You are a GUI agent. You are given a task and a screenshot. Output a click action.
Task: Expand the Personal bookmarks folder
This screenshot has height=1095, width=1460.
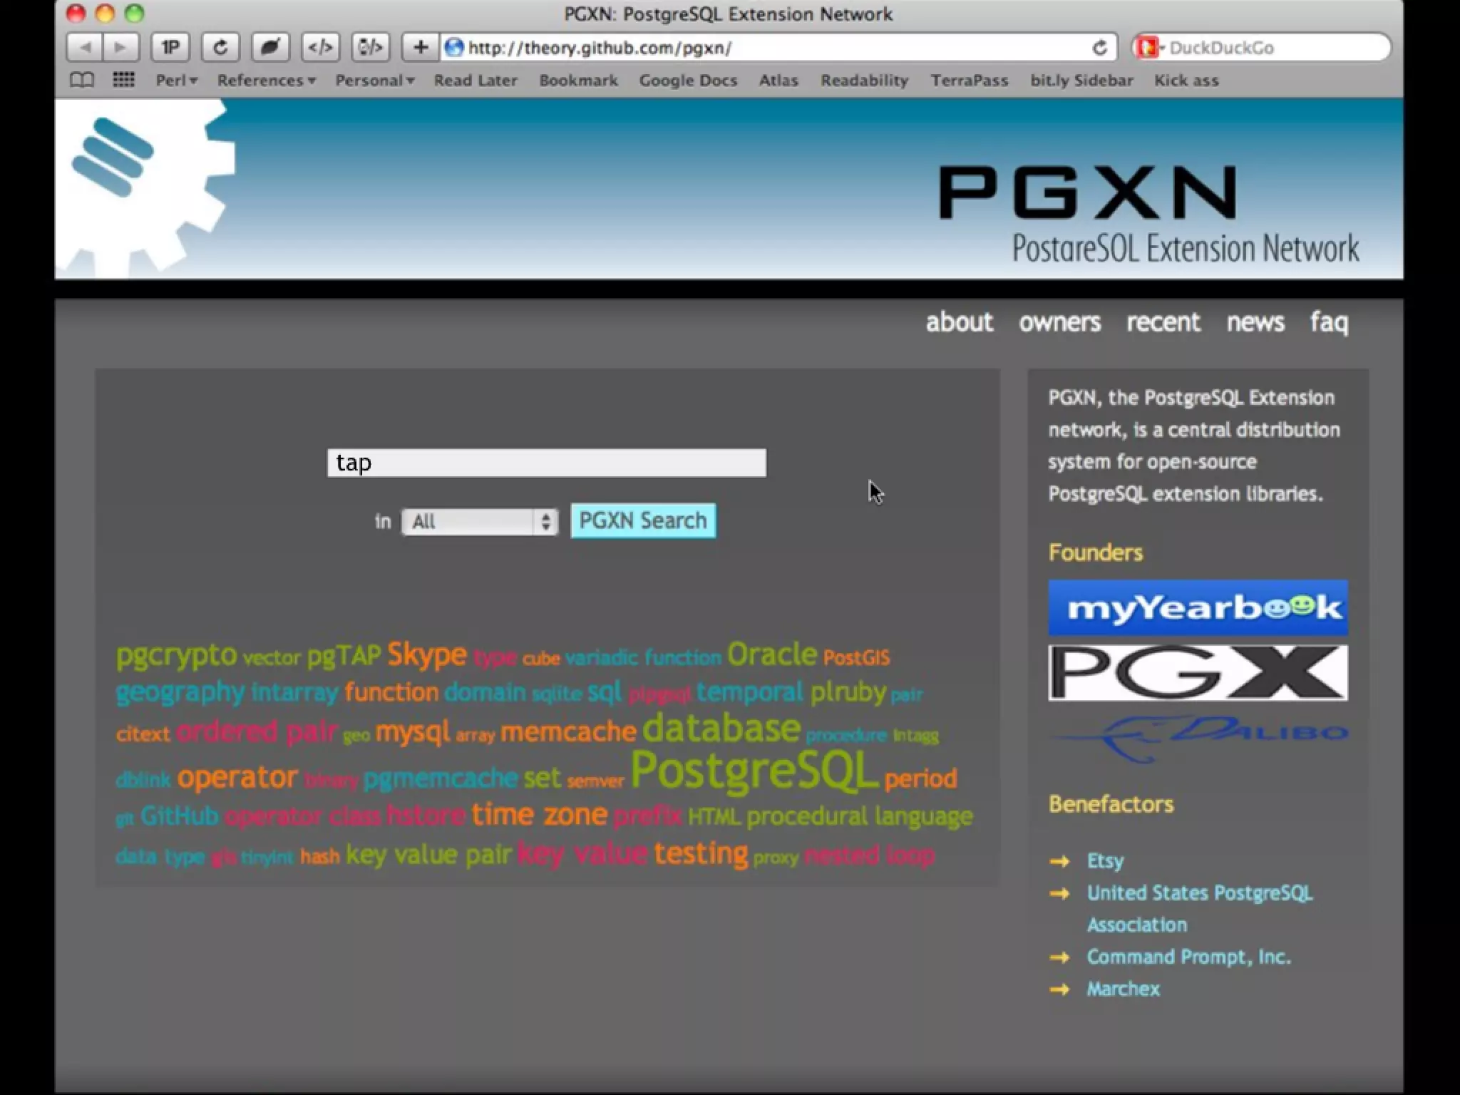(375, 81)
